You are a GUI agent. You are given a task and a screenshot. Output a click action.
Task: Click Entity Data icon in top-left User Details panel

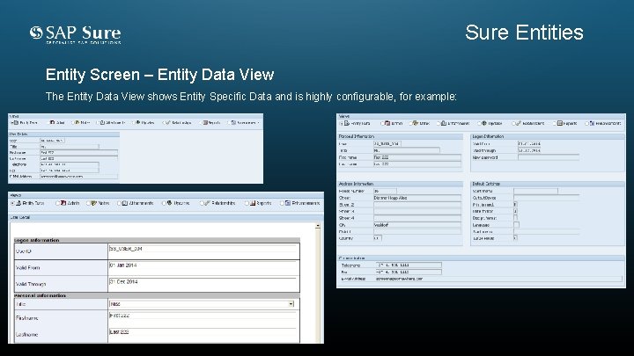click(16, 122)
